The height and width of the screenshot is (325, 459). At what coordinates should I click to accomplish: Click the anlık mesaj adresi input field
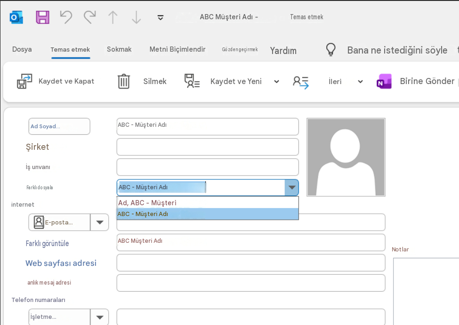pyautogui.click(x=251, y=283)
